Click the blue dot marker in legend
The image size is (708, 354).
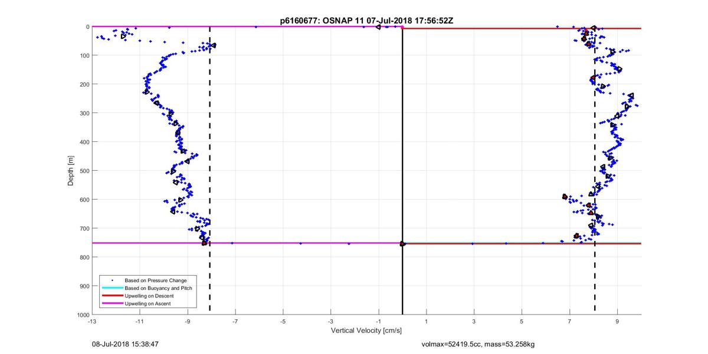[x=112, y=280]
